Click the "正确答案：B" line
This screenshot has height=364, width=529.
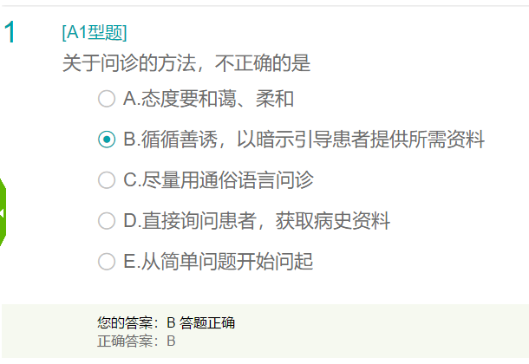coord(136,341)
